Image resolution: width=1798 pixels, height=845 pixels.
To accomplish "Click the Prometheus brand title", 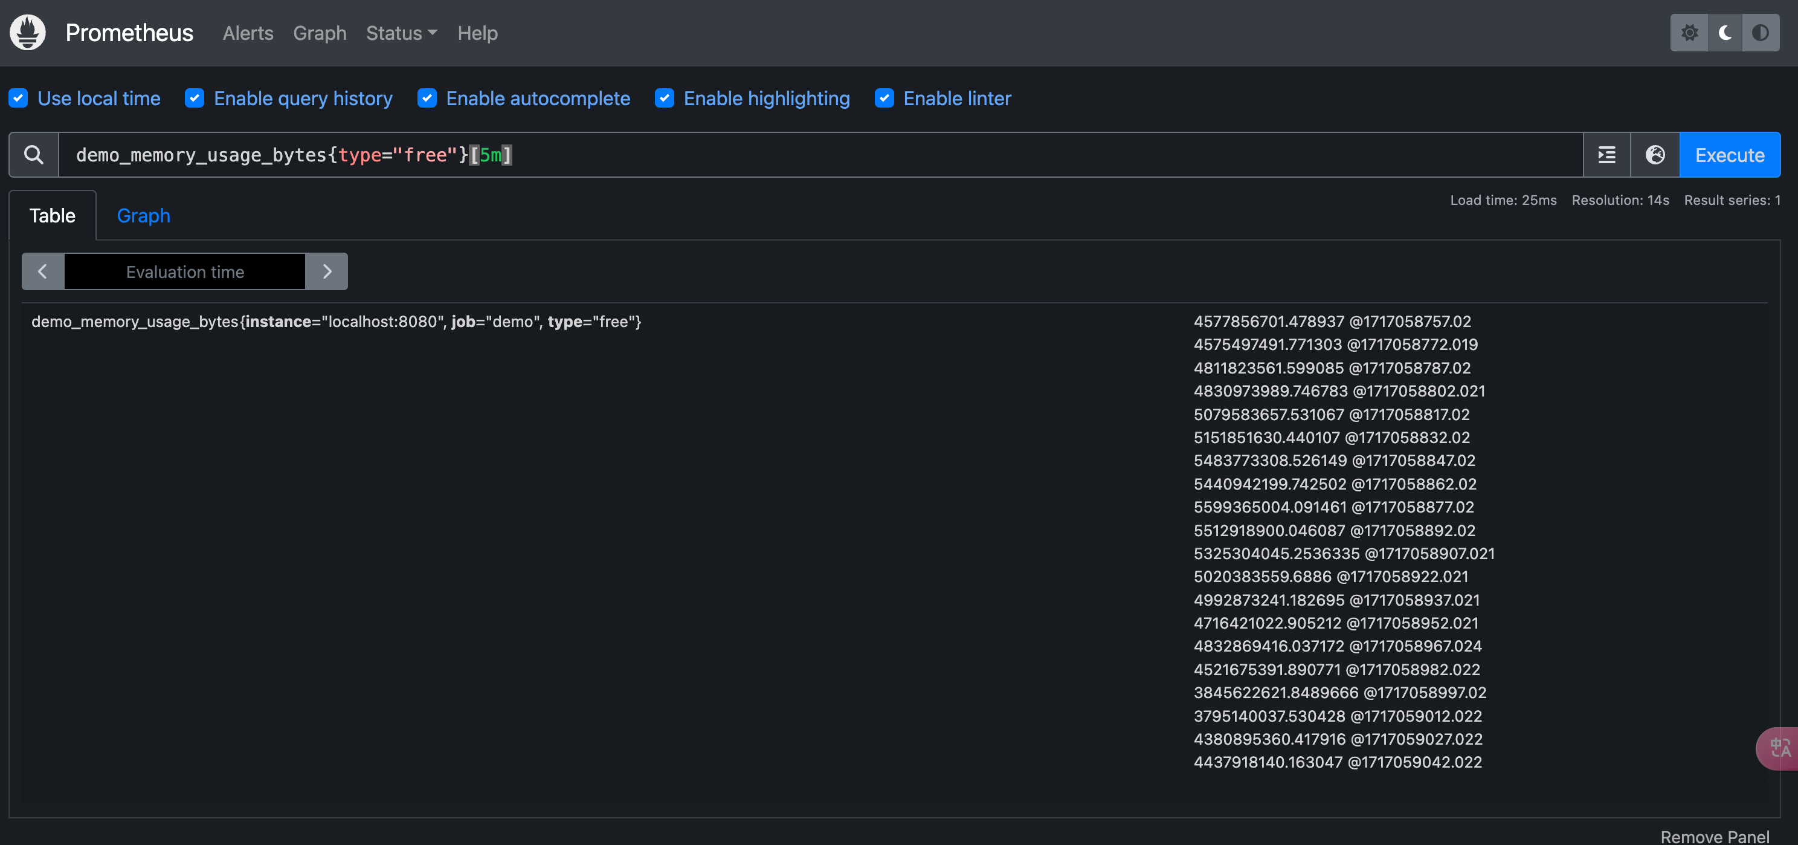I will pos(129,33).
